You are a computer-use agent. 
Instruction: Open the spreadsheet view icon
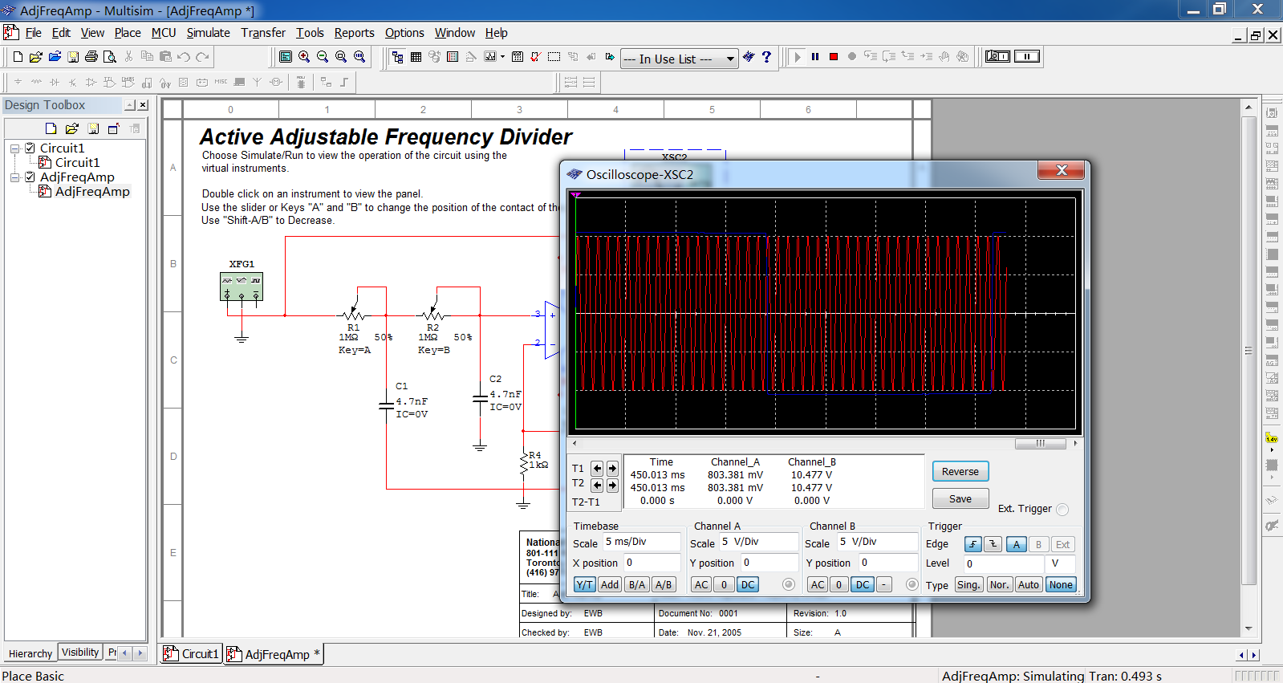click(416, 57)
